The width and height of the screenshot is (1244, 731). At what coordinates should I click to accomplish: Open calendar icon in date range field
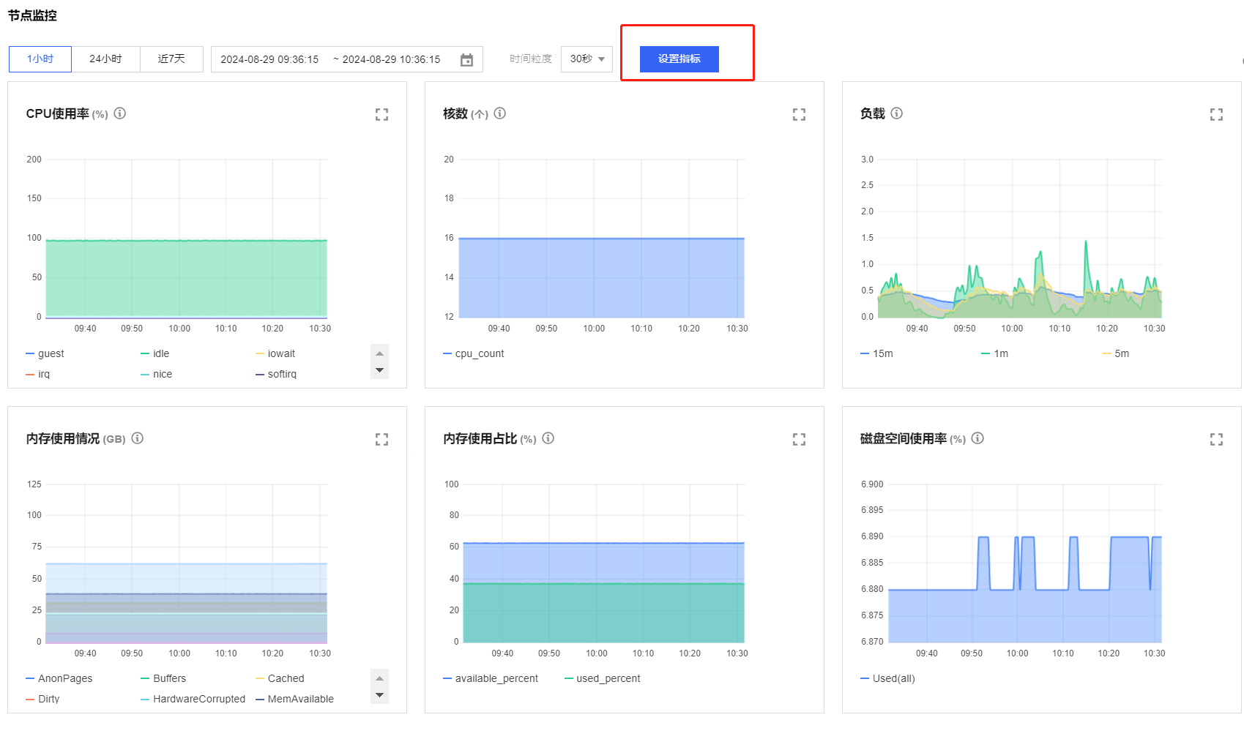pos(466,60)
